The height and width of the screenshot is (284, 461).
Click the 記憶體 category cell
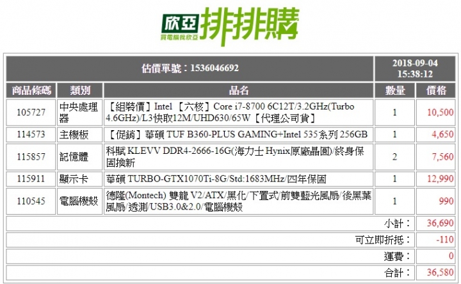coord(80,156)
